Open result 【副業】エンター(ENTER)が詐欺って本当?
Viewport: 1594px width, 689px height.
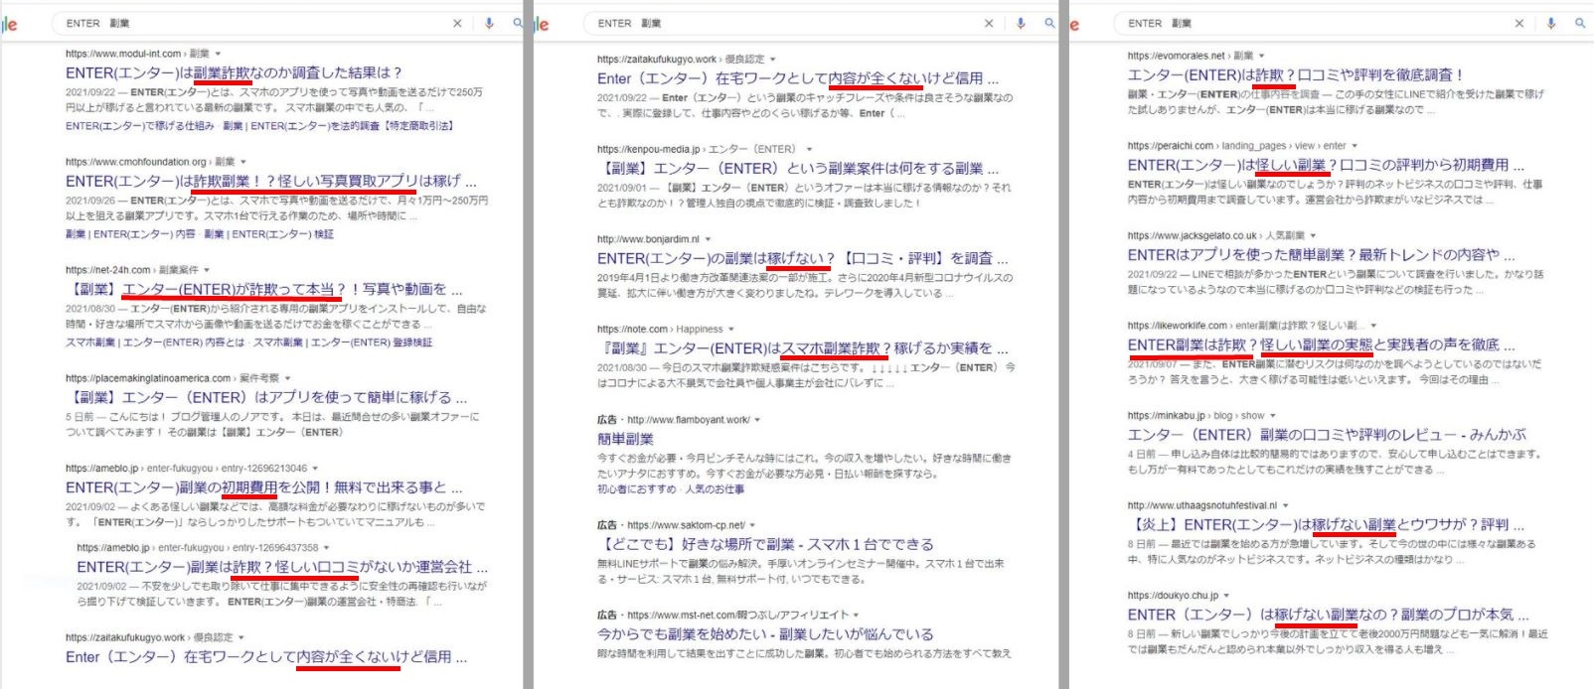[264, 289]
